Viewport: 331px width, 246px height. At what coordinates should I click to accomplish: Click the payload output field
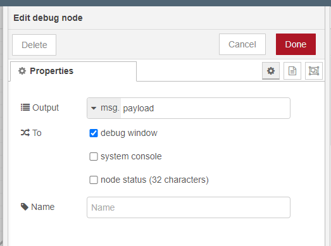coord(205,108)
